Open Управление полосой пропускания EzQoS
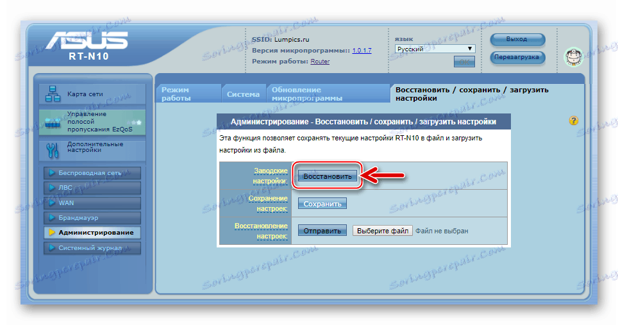This screenshot has width=618, height=325. pos(92,122)
